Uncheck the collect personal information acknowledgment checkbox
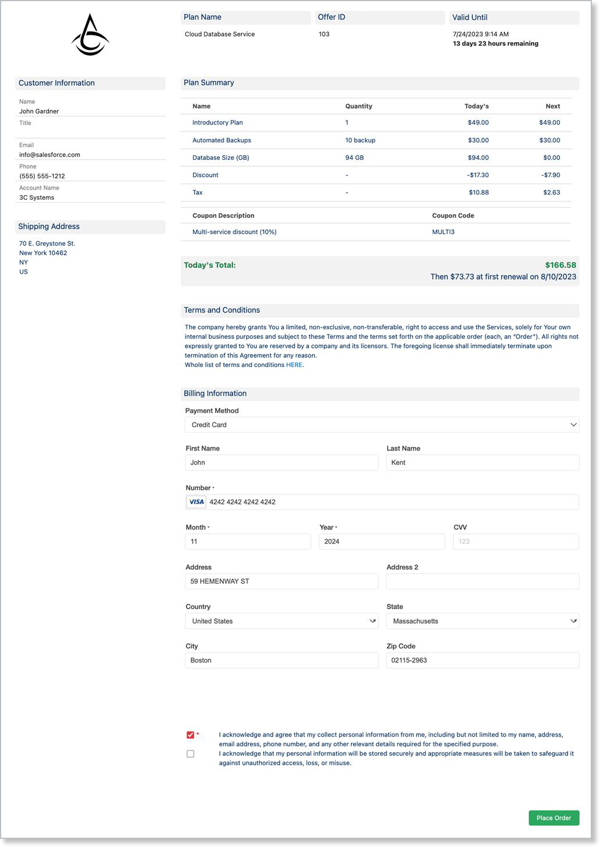This screenshot has height=847, width=600. click(x=190, y=734)
